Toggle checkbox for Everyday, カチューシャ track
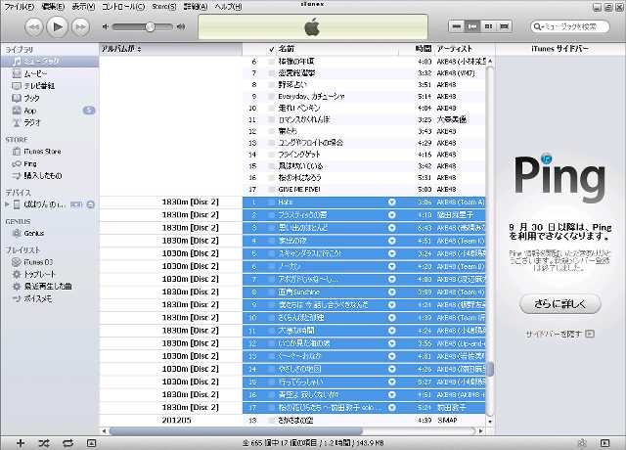This screenshot has width=626, height=450. coord(272,97)
